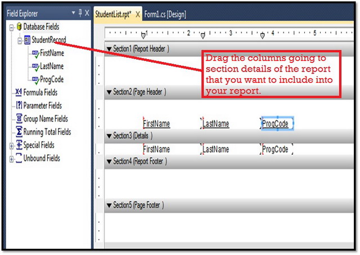Image resolution: width=360 pixels, height=255 pixels.
Task: Select the Special Fields item
Action: [39, 145]
